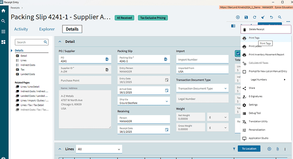
Task: Open the Arrival Date calendar picker
Action: 167,90
